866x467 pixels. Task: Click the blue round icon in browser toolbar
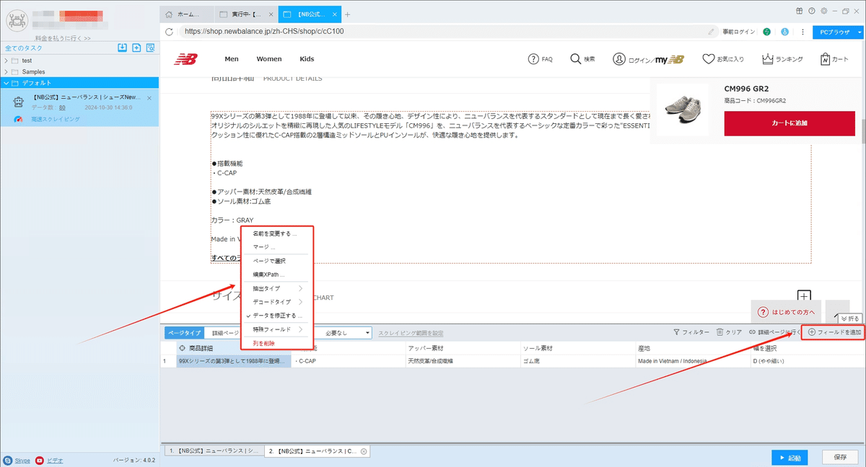coord(784,32)
